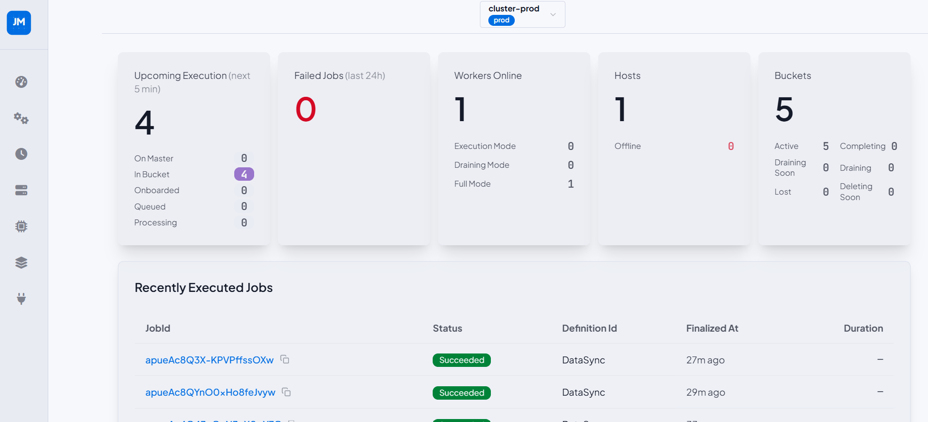The width and height of the screenshot is (928, 422).
Task: Open job apueAc8Q3X-KPVPffssOXw link
Action: click(x=209, y=360)
